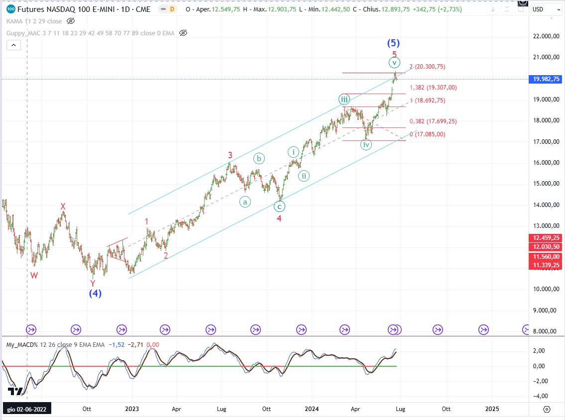565x420 pixels.
Task: Click the gio 02-06-2022 date label
Action: 27,409
